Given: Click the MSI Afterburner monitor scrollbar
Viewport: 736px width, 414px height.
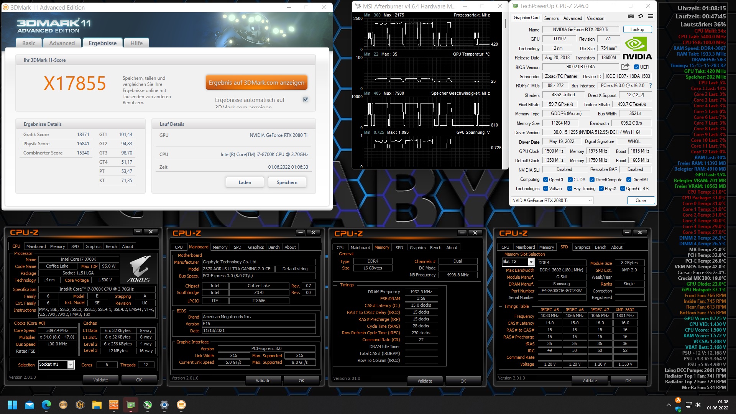Looking at the screenshot, I should coord(505,23).
